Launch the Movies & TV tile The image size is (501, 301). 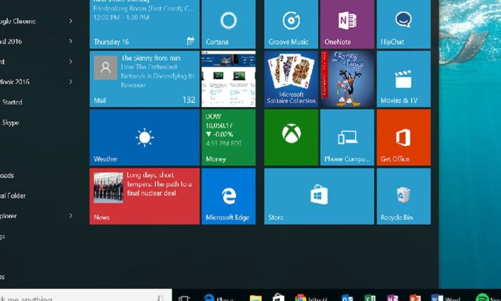click(x=403, y=79)
